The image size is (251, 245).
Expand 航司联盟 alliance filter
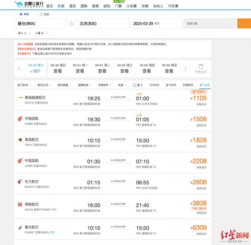(65, 85)
